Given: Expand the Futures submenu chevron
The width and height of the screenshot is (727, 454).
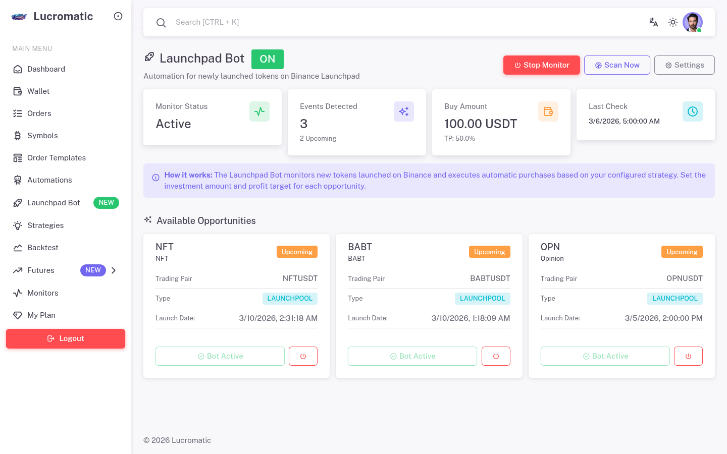Looking at the screenshot, I should click(114, 270).
